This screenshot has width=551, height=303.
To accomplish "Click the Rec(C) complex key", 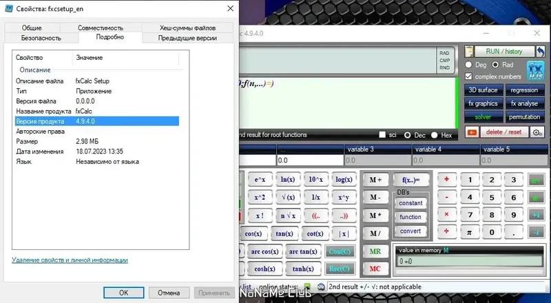I will [340, 269].
